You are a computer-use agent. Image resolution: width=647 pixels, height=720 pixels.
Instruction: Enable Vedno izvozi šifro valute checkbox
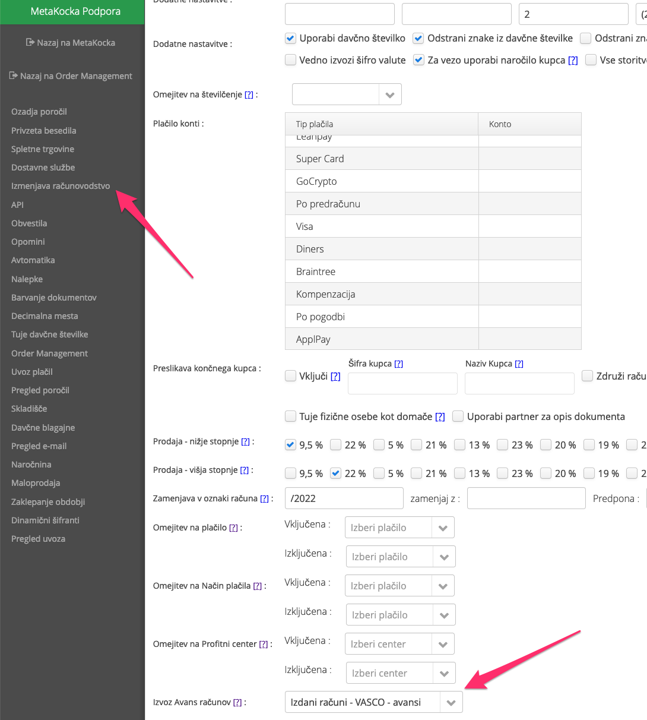coord(290,60)
